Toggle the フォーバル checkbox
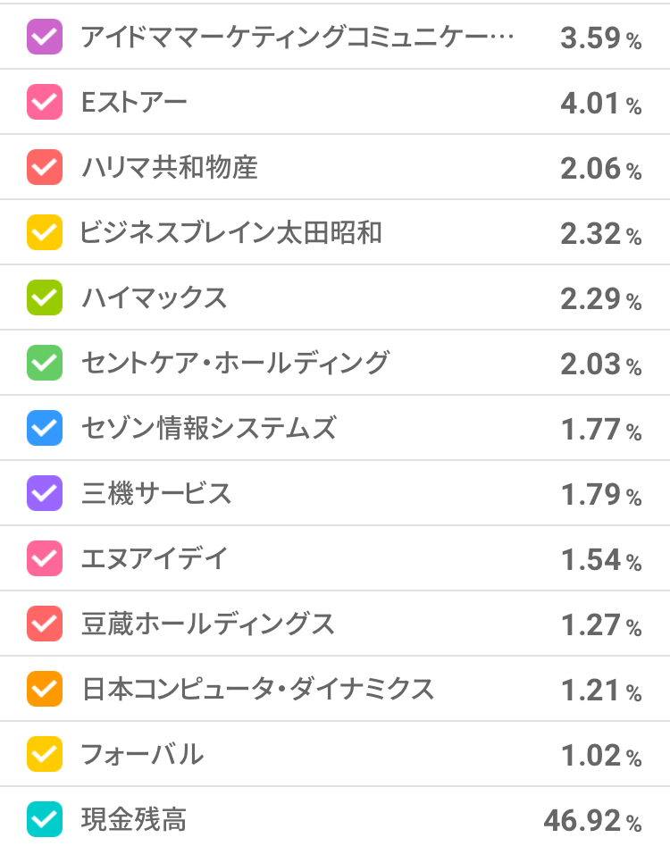670x846 pixels. click(x=45, y=754)
